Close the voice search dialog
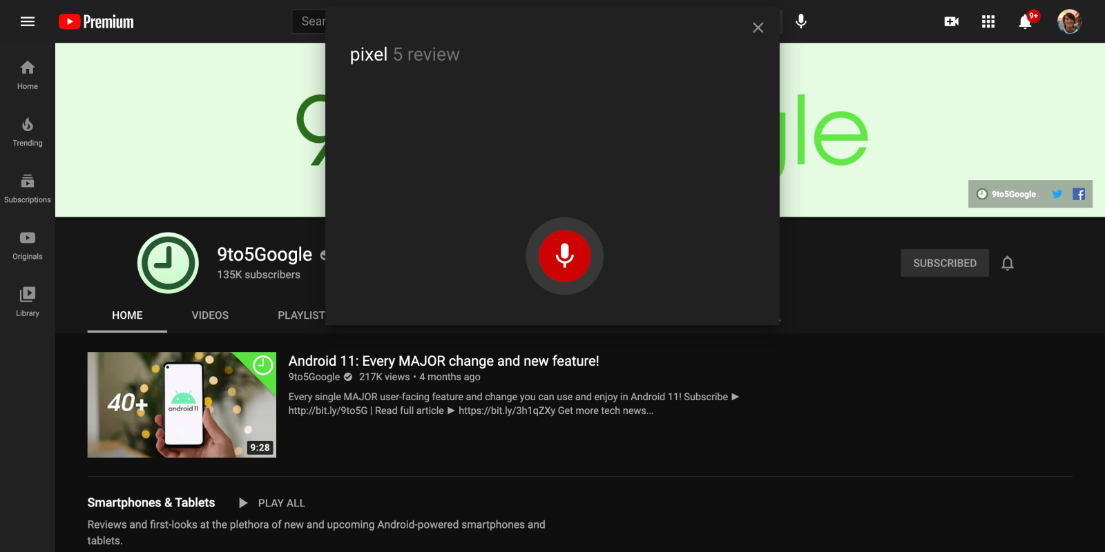The height and width of the screenshot is (552, 1105). [758, 28]
